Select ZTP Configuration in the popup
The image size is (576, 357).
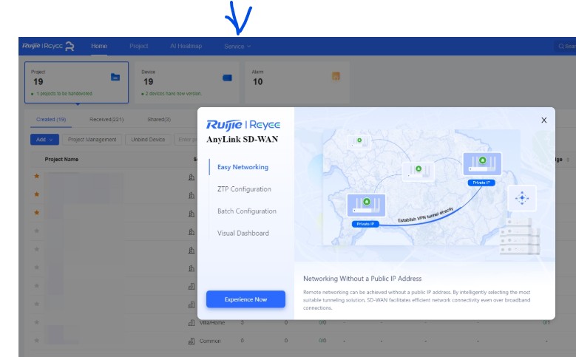[244, 189]
